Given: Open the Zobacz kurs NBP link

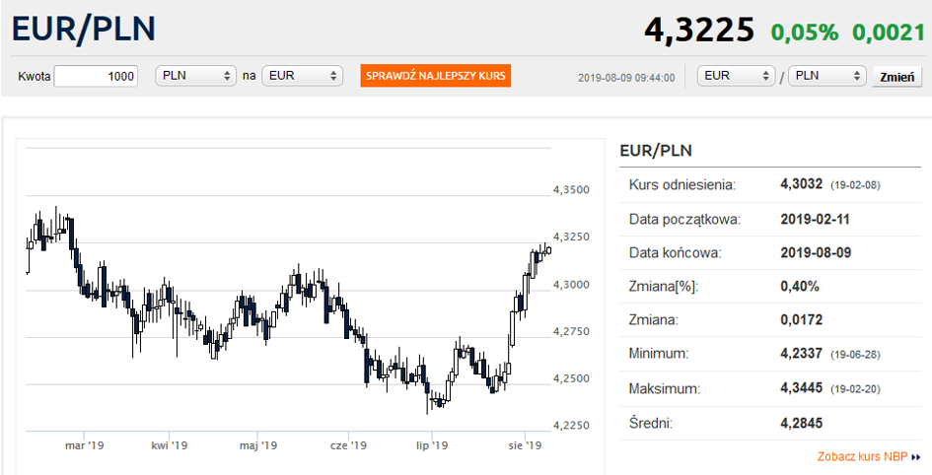Looking at the screenshot, I should (x=862, y=456).
